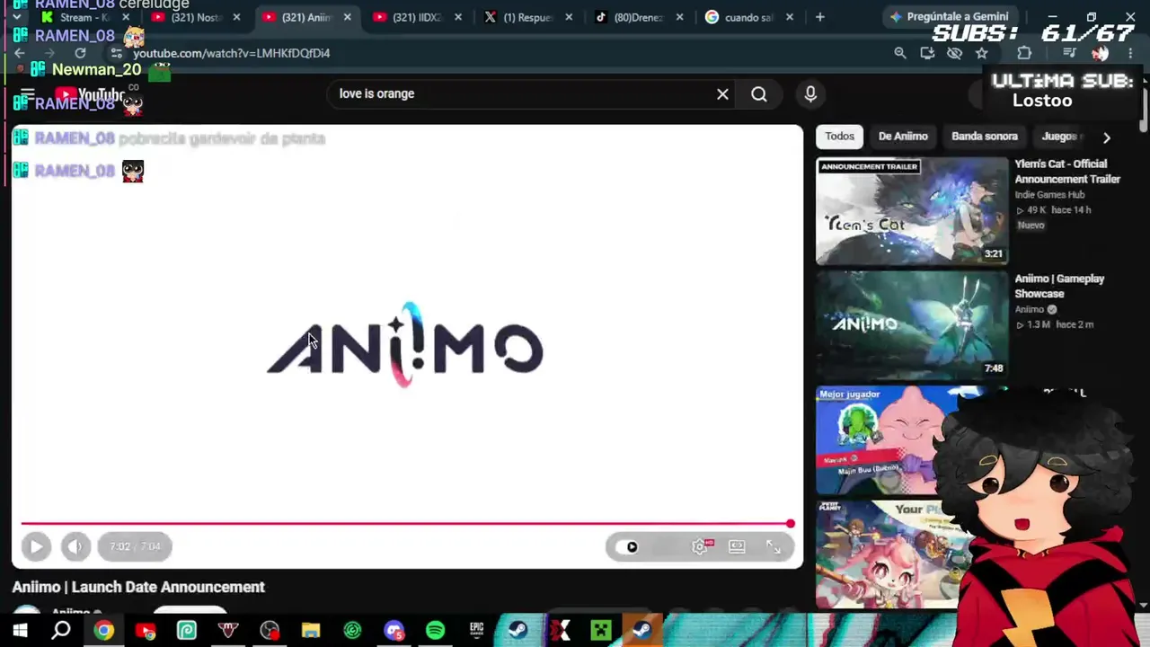Open Chrome's media controls icon
The width and height of the screenshot is (1150, 647).
[1069, 53]
